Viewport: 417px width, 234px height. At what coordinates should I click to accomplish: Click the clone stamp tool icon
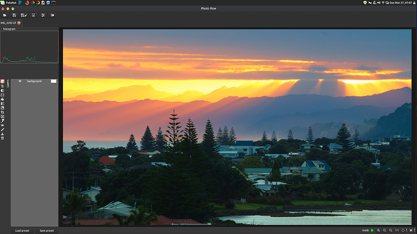pyautogui.click(x=2, y=134)
